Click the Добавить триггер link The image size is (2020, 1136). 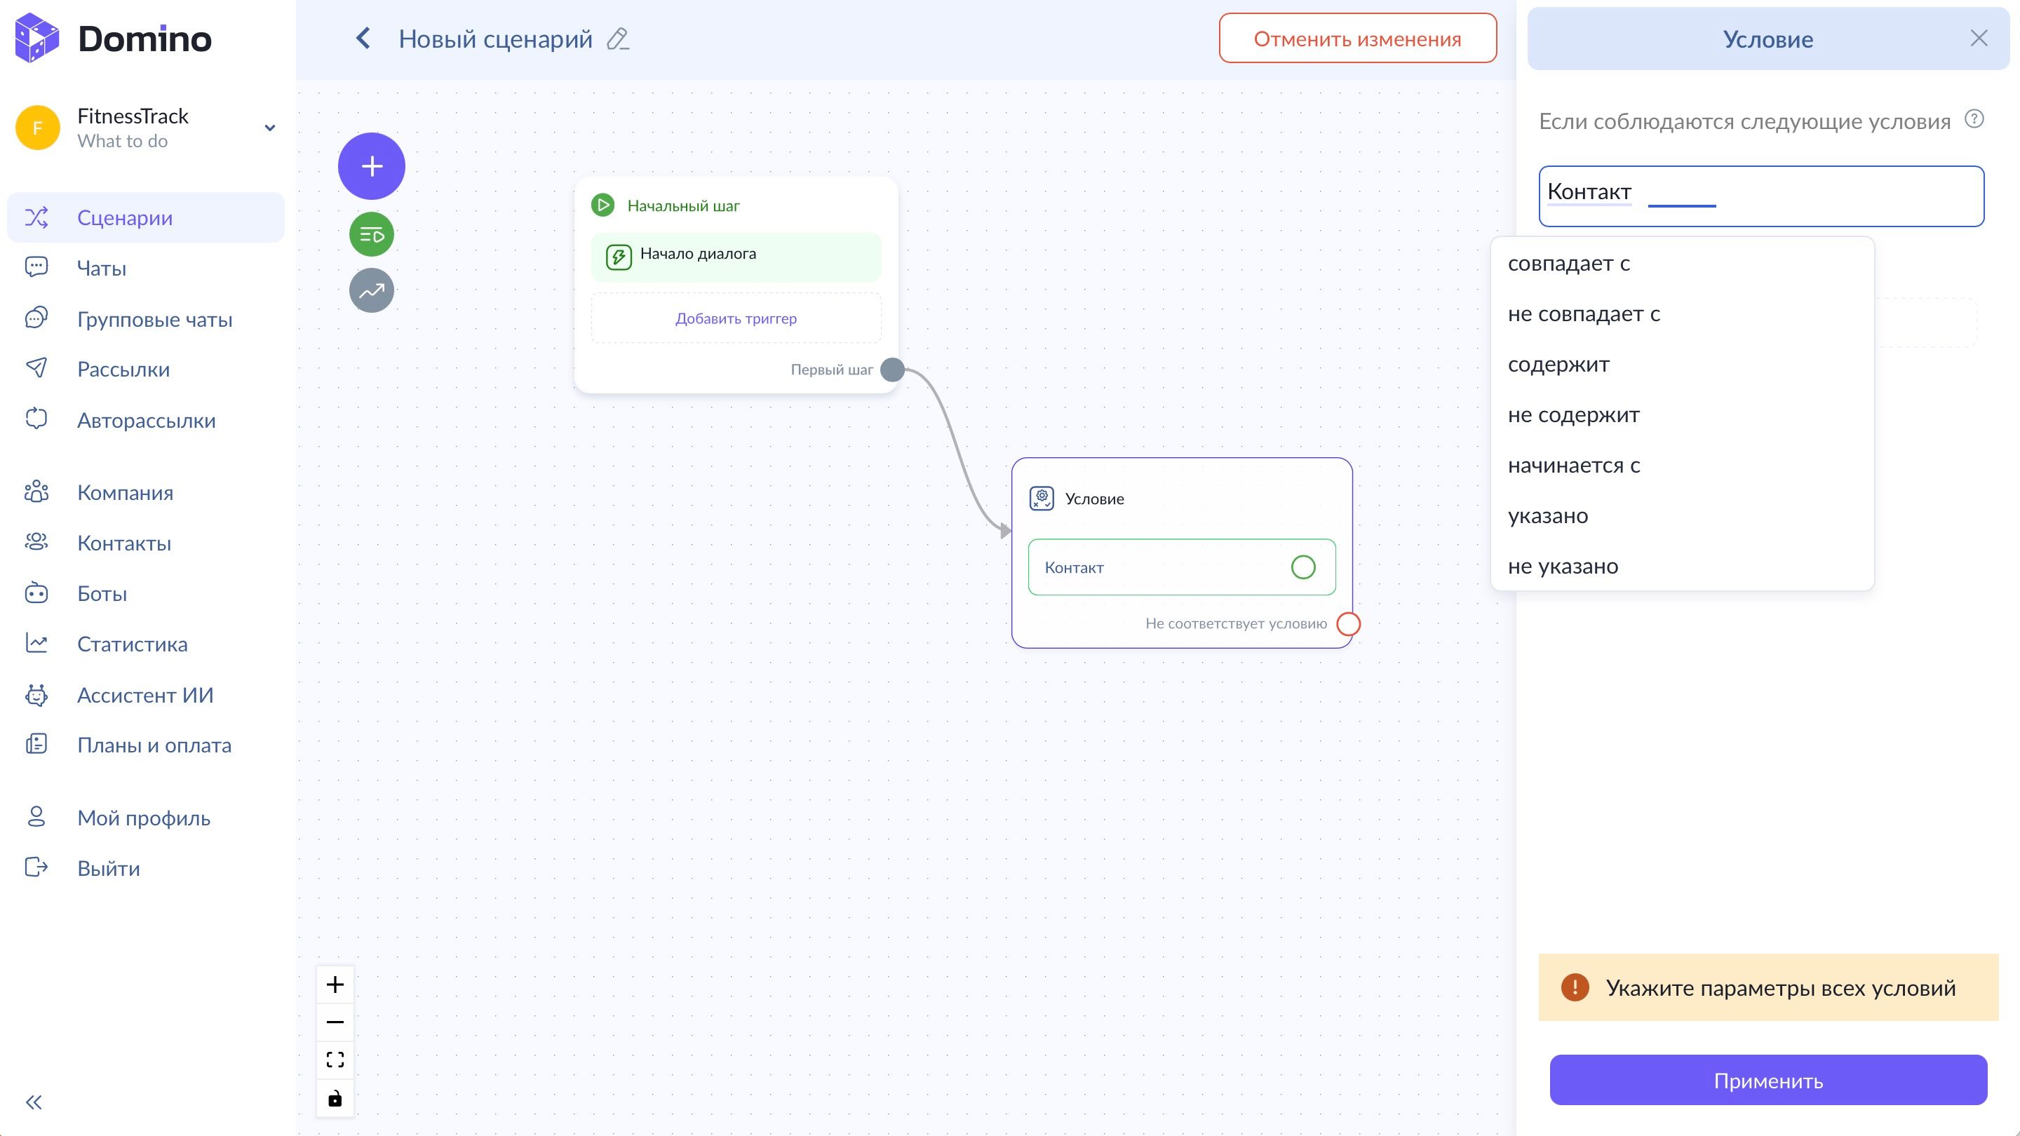click(x=736, y=318)
